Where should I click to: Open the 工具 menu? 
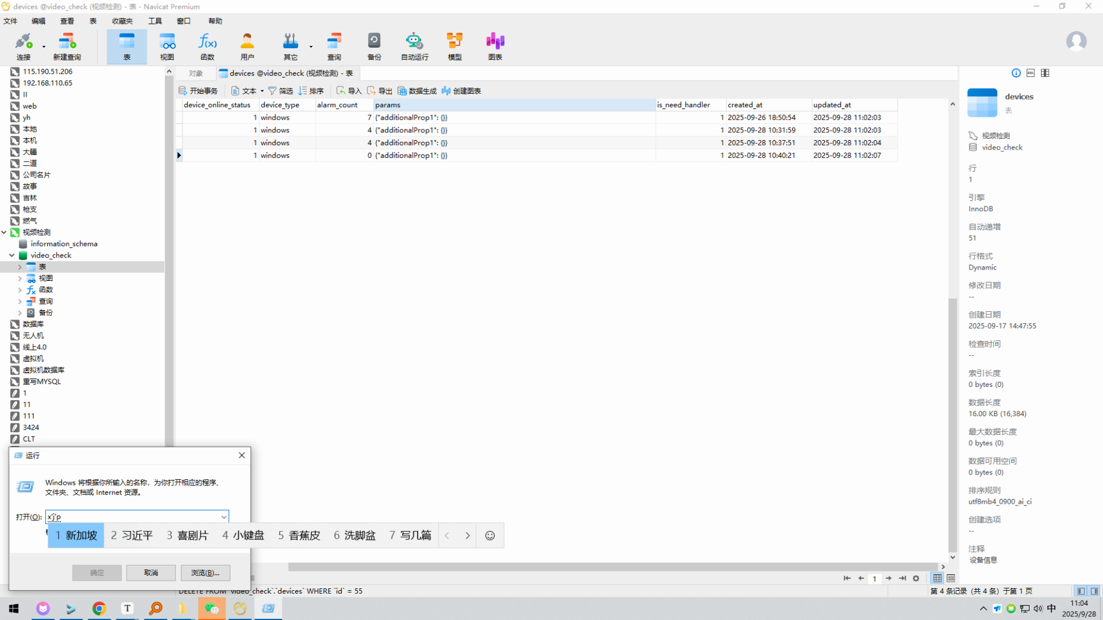155,21
